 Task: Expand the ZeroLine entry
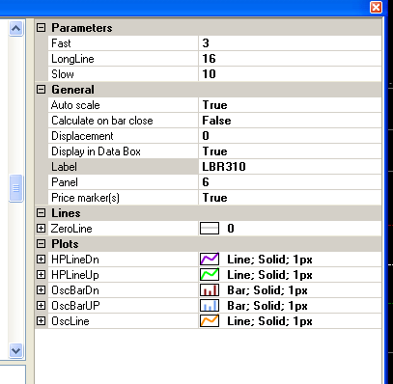[41, 229]
